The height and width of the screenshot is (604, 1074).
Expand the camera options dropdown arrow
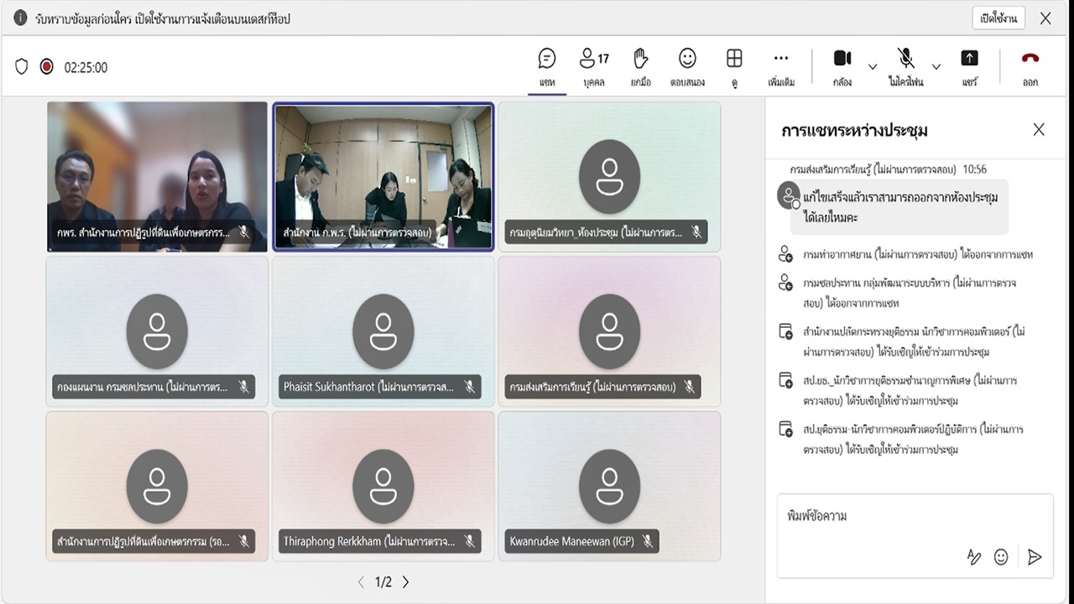click(x=873, y=67)
